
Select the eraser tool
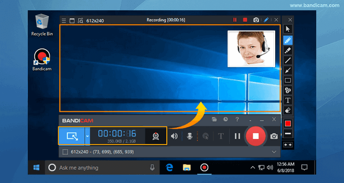point(288,110)
